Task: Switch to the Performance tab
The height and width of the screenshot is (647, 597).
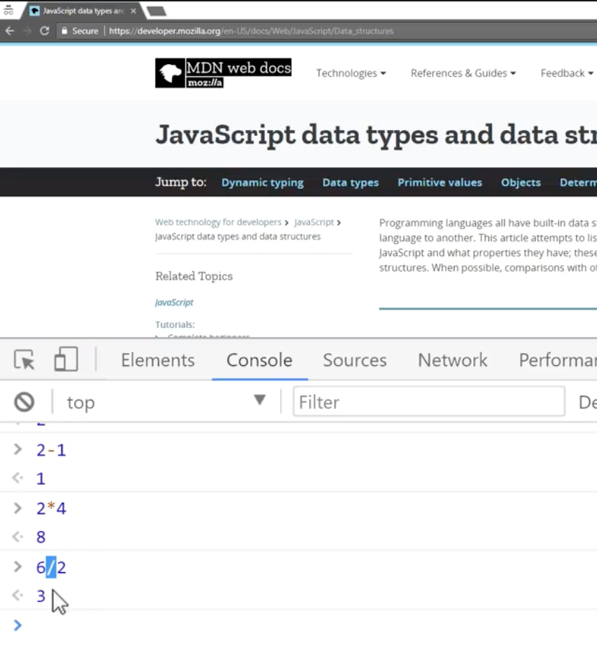Action: point(557,360)
